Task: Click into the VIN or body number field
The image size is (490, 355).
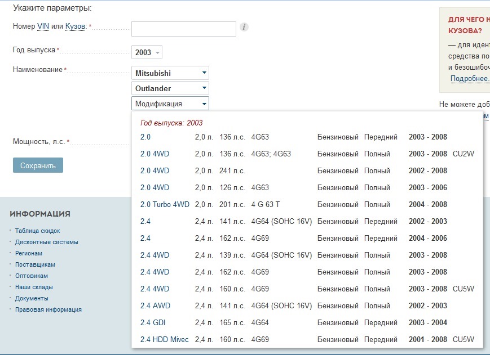Action: coord(184,29)
